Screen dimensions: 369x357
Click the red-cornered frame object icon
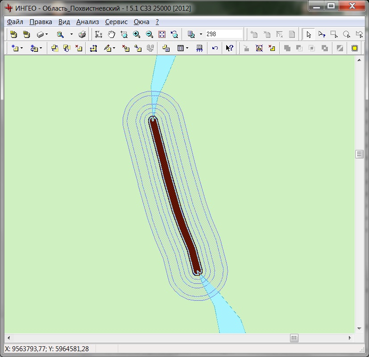tap(259, 48)
